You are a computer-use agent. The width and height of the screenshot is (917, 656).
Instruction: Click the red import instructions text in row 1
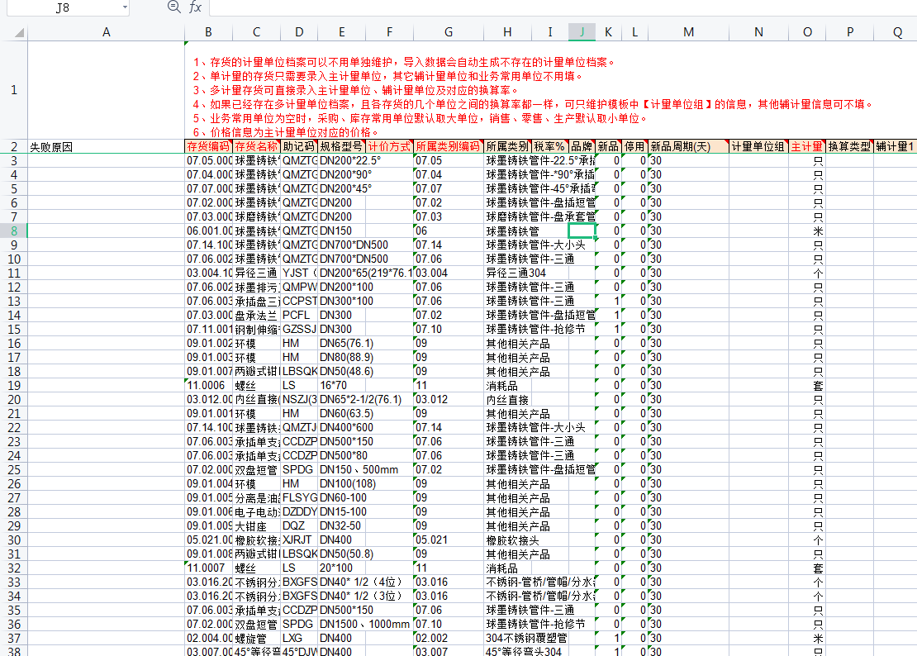click(x=532, y=97)
